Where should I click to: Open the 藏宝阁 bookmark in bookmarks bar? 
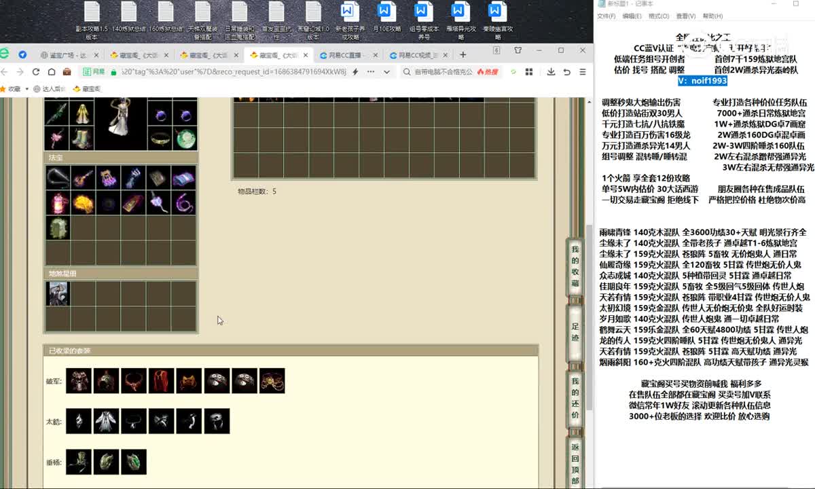(x=87, y=89)
